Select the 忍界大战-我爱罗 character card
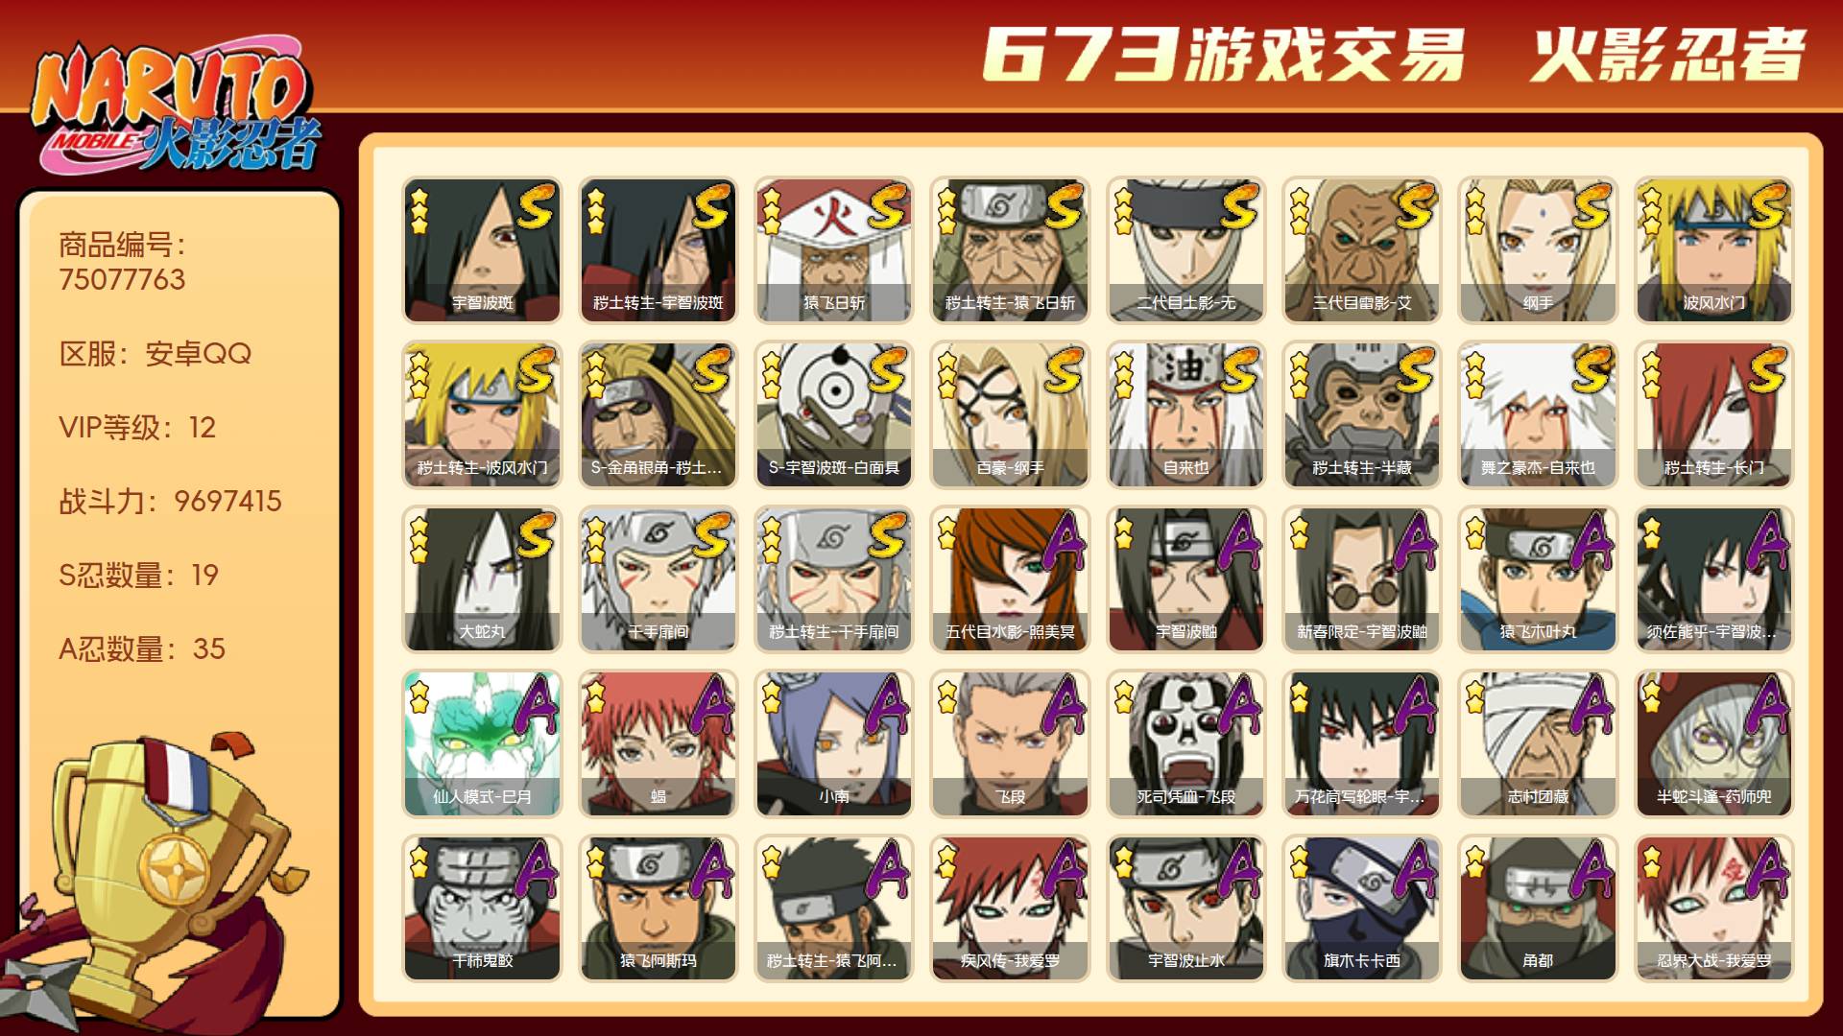Image resolution: width=1843 pixels, height=1036 pixels. pos(1713,908)
